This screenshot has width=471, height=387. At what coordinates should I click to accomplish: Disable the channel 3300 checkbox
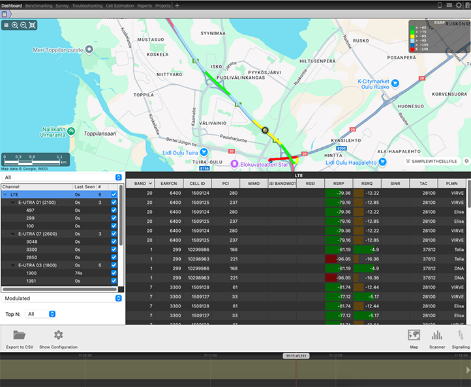point(114,250)
